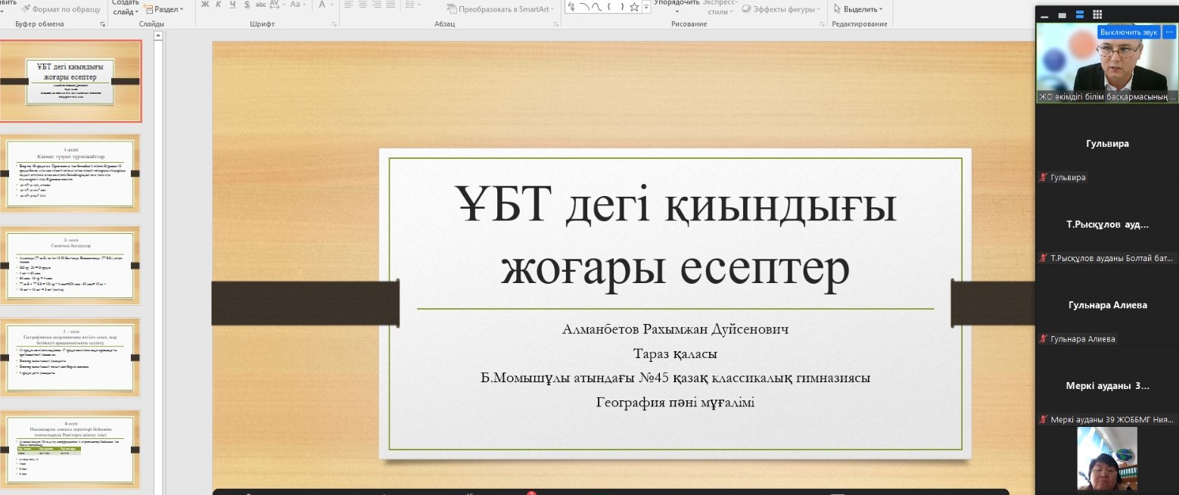This screenshot has height=495, width=1179.
Task: Click Преобразовать в SmartArt
Action: 501,9
